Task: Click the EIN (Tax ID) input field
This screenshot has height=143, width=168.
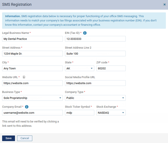Action: click(95, 39)
